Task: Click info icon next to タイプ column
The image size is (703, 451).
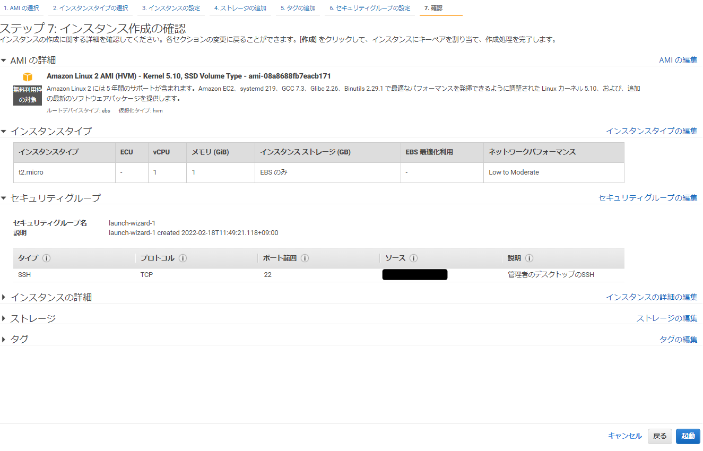Action: click(47, 258)
